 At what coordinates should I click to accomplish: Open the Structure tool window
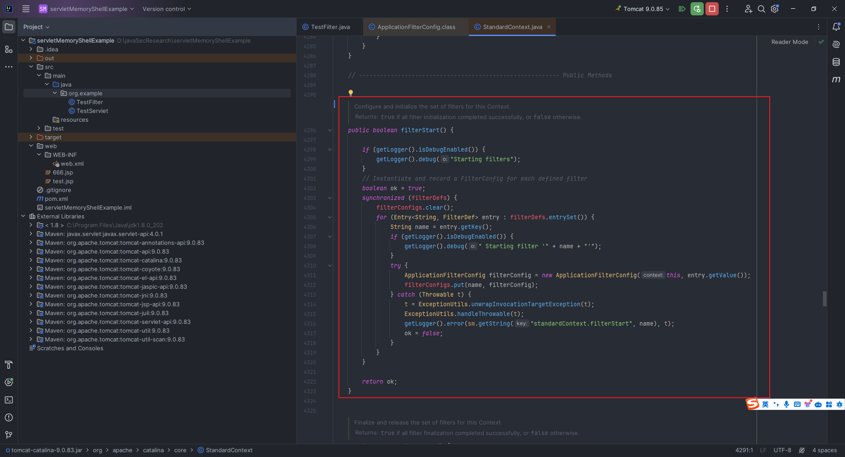point(9,49)
